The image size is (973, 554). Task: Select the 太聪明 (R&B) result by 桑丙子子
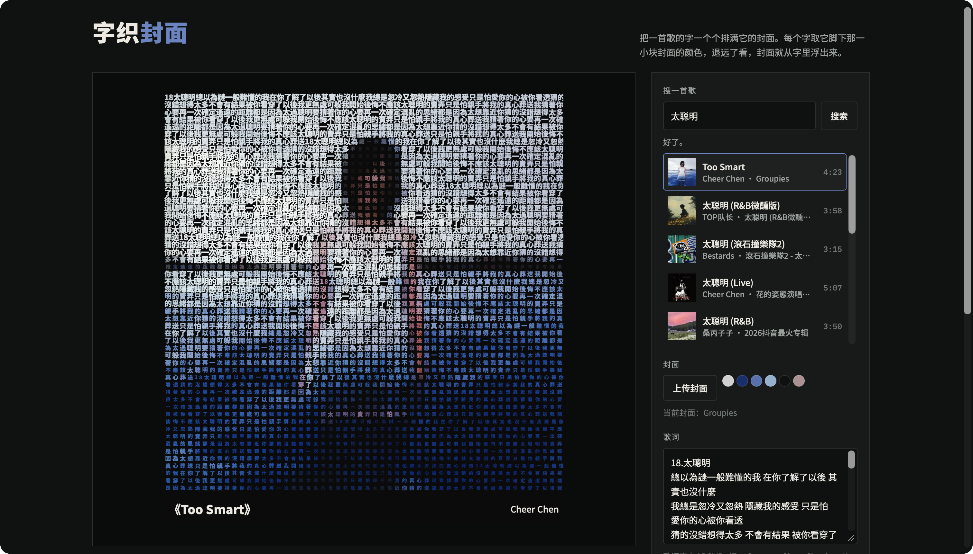click(x=754, y=326)
